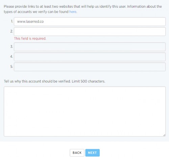The image size is (169, 162).
Task: Click the NEXT button
Action: click(x=93, y=153)
